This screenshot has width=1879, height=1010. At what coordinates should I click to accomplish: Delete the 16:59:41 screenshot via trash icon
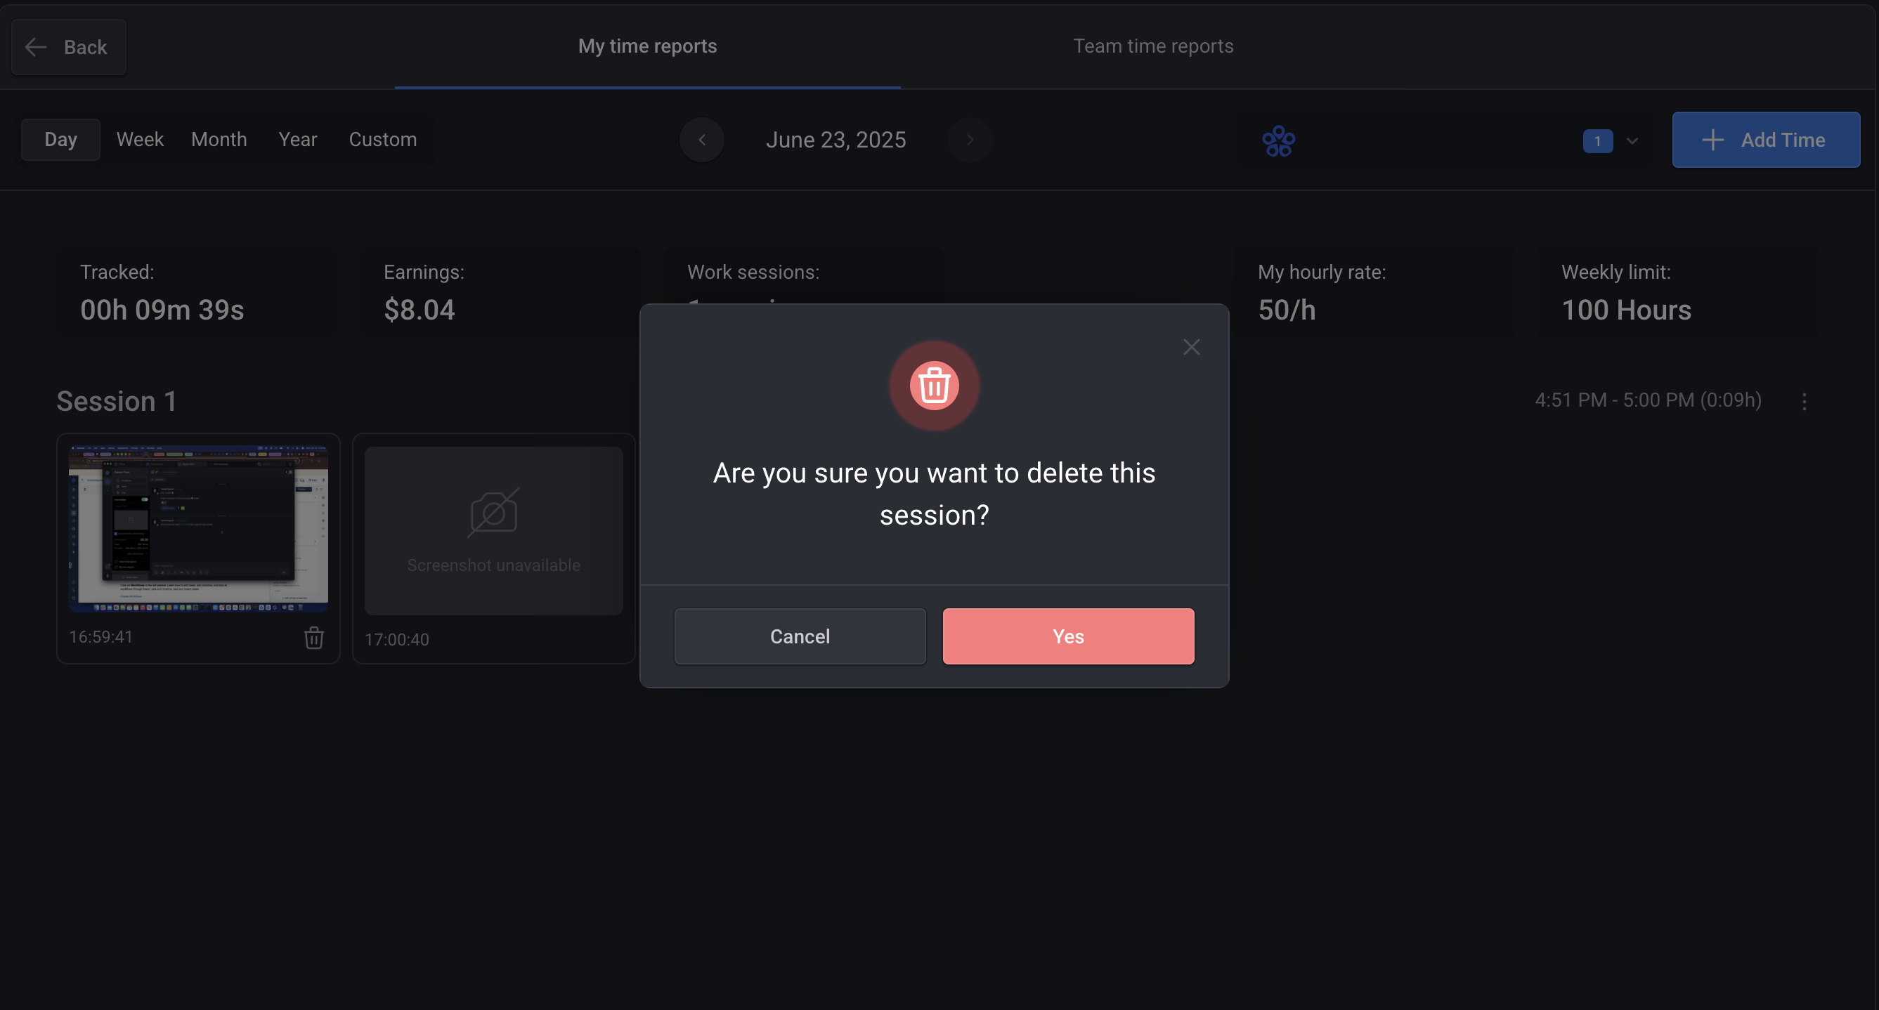[x=313, y=638]
